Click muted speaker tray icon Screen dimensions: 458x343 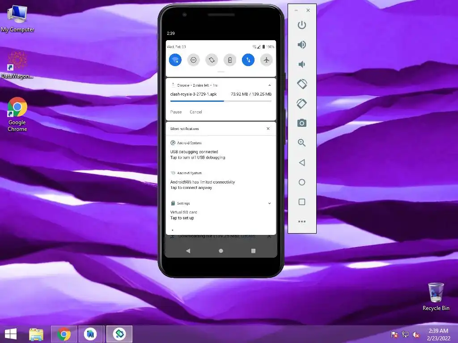point(416,334)
